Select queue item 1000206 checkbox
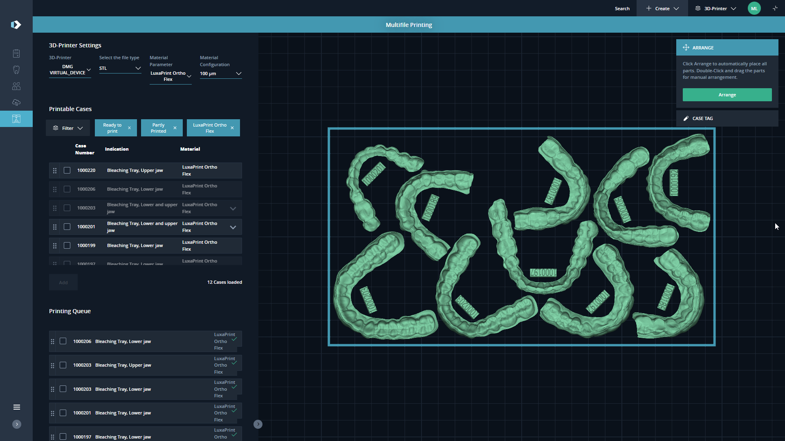Screen dimensions: 785x441 [63, 341]
